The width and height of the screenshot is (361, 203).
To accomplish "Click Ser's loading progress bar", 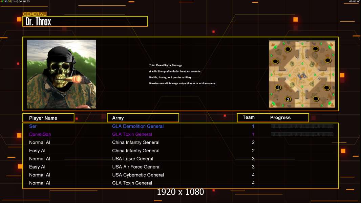I will click(x=302, y=126).
